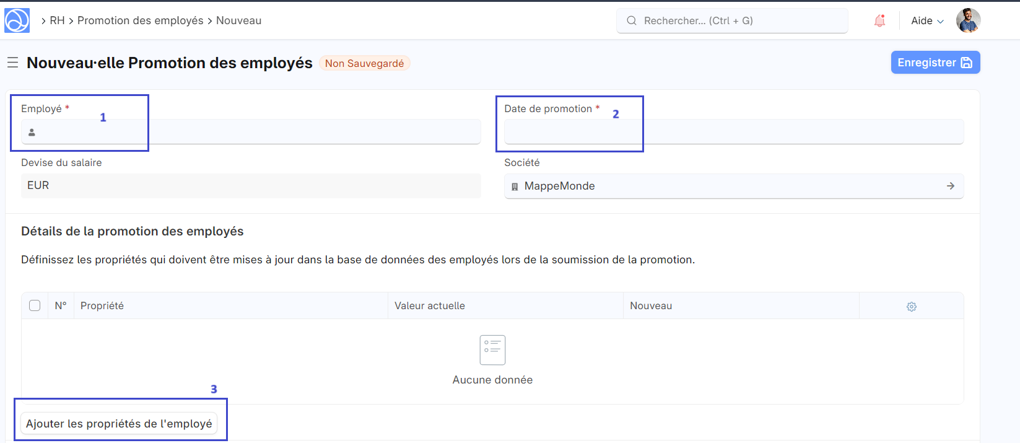Screen dimensions: 1020x443
Task: Click the Non Sauvegardé status badge
Action: 364,63
